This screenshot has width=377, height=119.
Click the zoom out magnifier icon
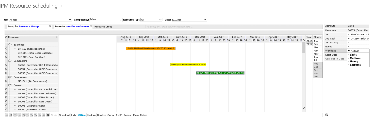36,115
